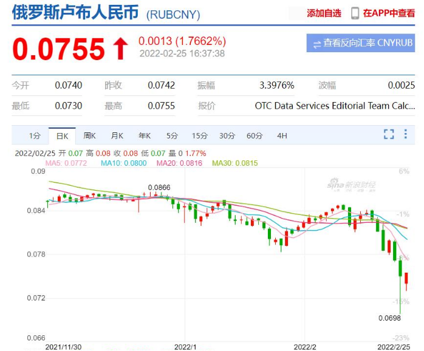Click the 0.072 price axis label
The height and width of the screenshot is (351, 424).
[36, 298]
